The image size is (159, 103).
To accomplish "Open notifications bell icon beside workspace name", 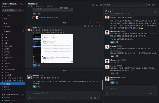I will (x=22, y=4).
